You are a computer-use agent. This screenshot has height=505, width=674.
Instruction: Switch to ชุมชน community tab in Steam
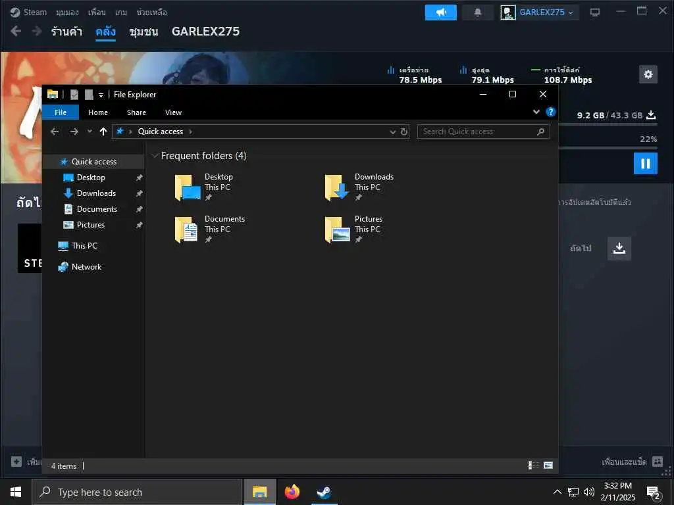143,32
